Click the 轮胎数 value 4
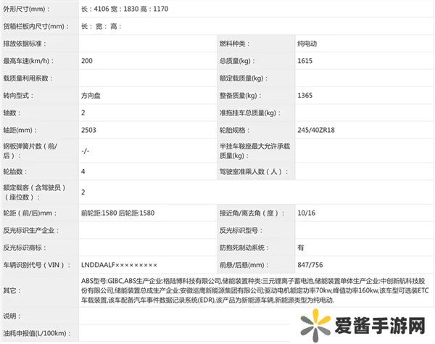This screenshot has height=344, width=435. click(x=83, y=171)
